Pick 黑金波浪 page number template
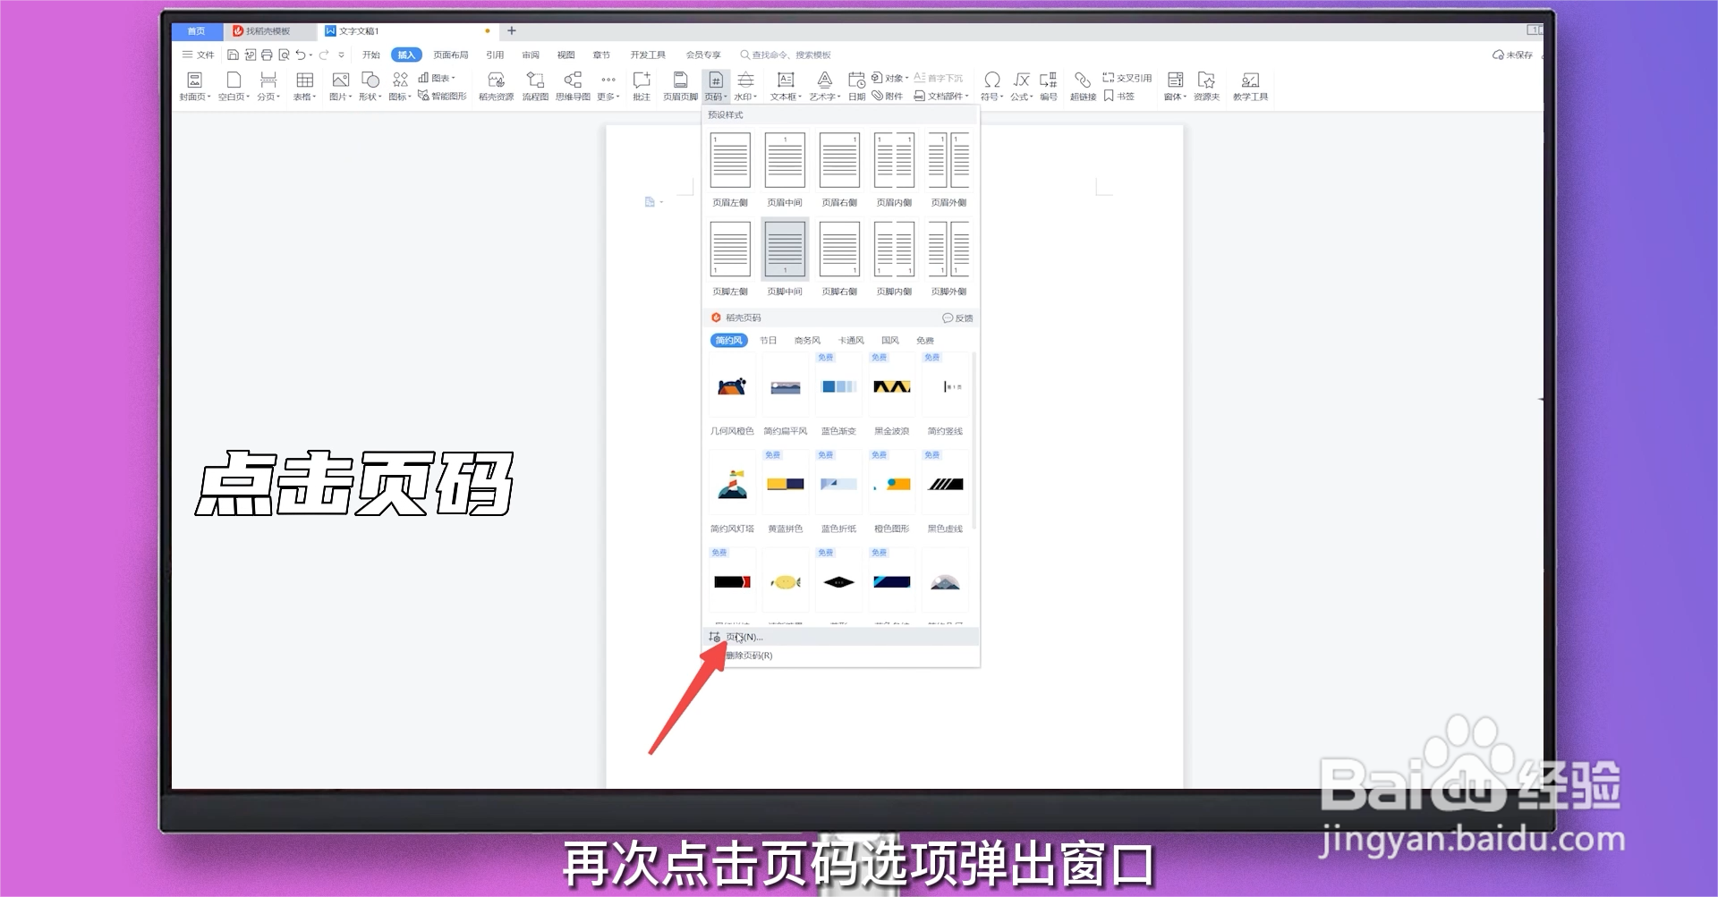 point(892,394)
